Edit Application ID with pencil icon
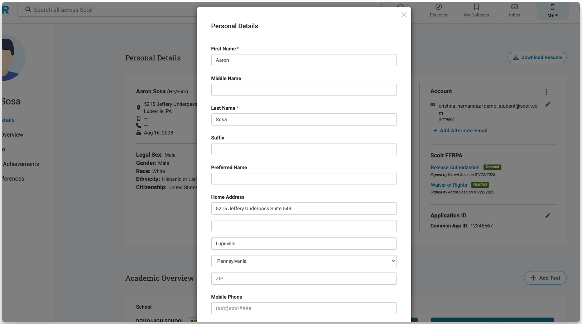This screenshot has width=582, height=324. point(548,216)
